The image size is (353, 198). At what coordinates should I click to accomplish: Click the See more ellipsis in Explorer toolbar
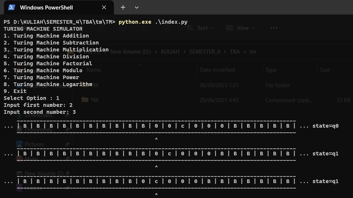(274, 28)
